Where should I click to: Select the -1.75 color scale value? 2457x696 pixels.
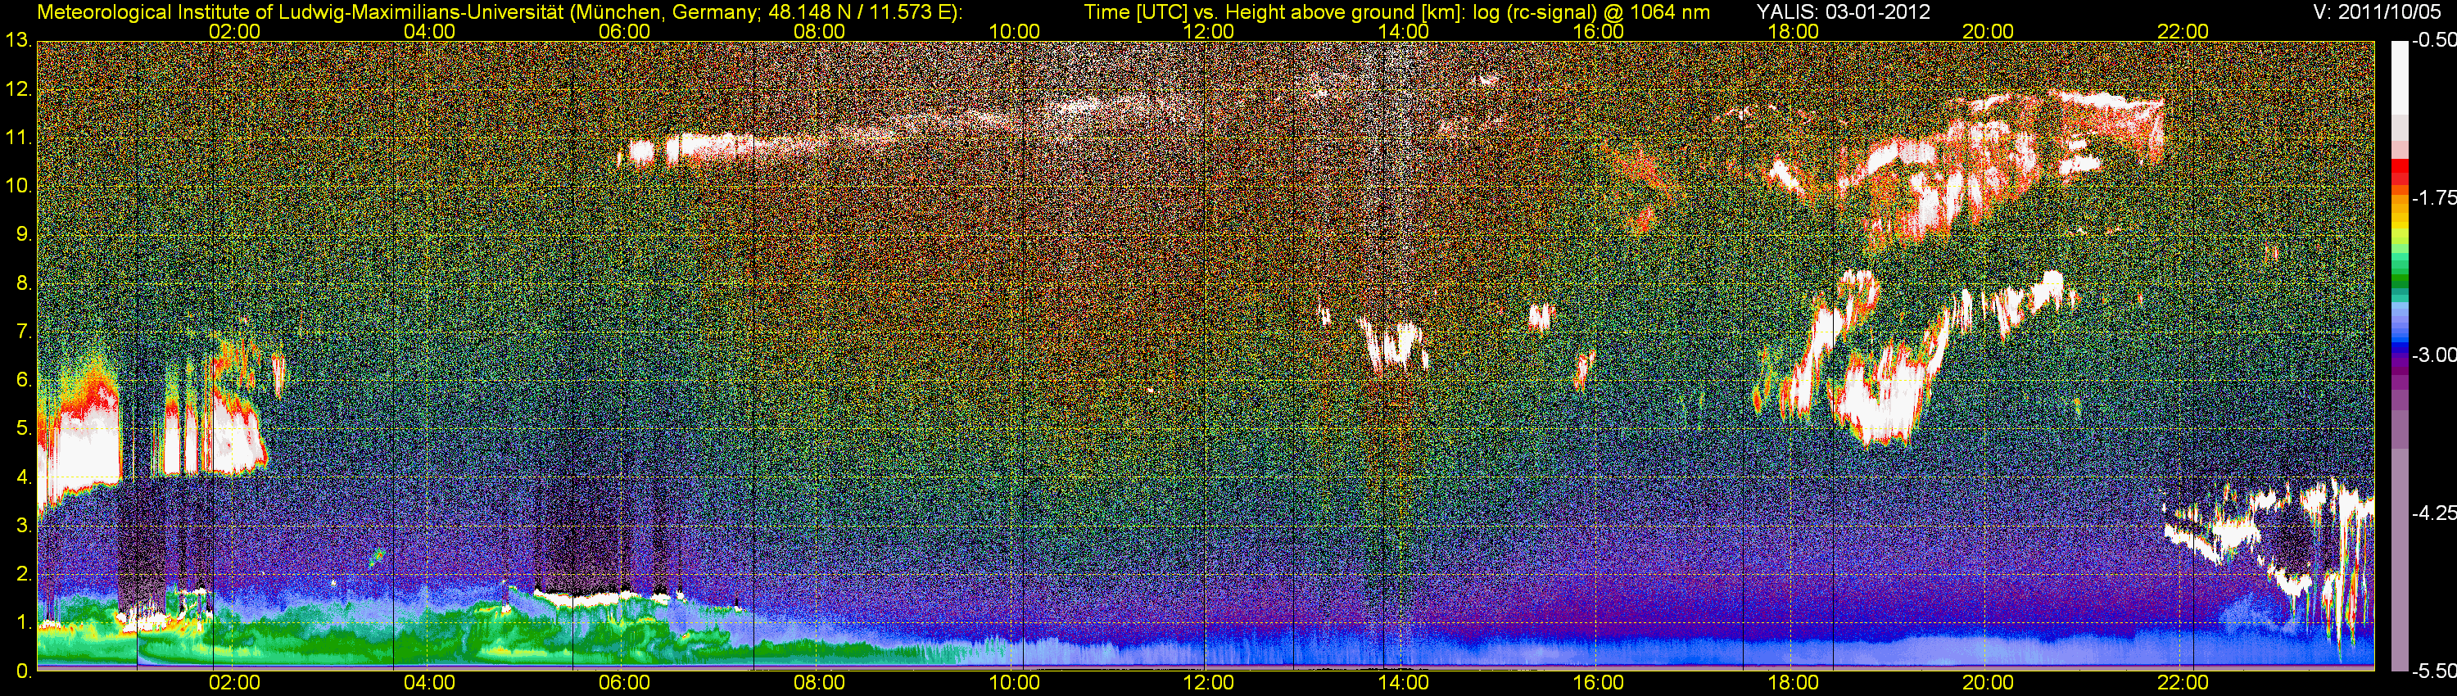2433,198
